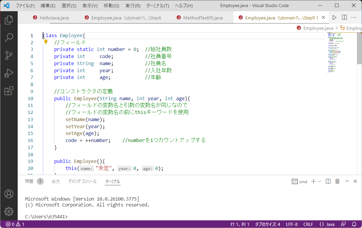Click the terminal prompt C:\Users\635441>
Viewport: 362px width, 228px height.
pyautogui.click(x=46, y=217)
